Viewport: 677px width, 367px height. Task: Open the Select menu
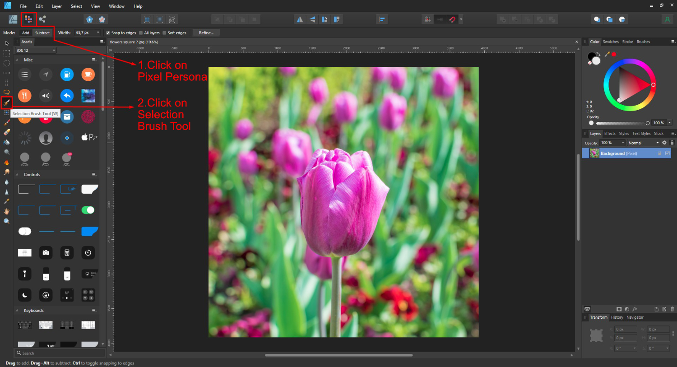pos(76,6)
